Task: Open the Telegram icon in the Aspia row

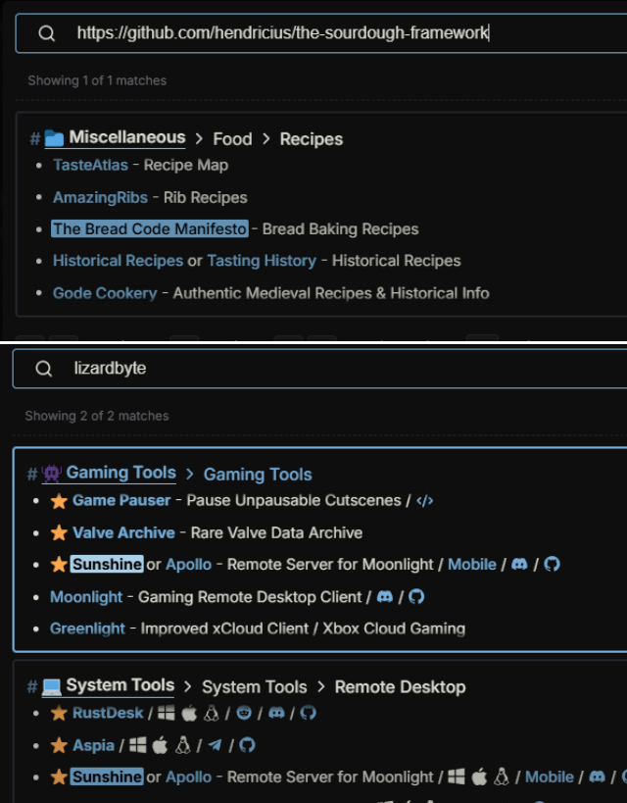Action: (215, 744)
